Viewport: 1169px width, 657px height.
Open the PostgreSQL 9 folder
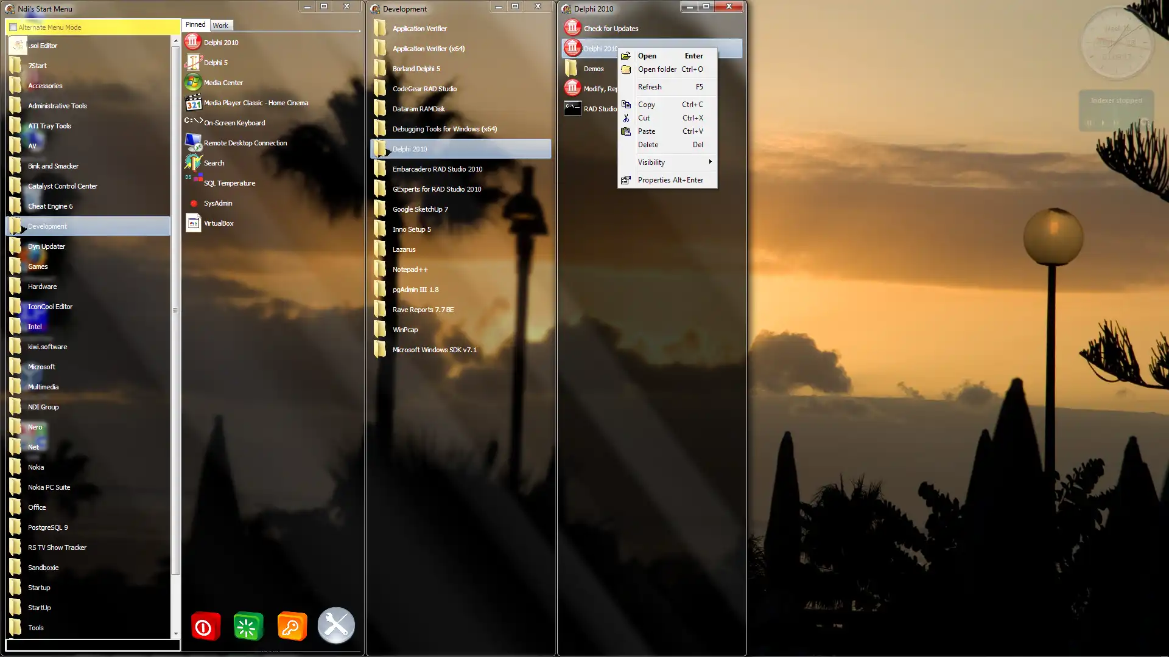click(88, 527)
